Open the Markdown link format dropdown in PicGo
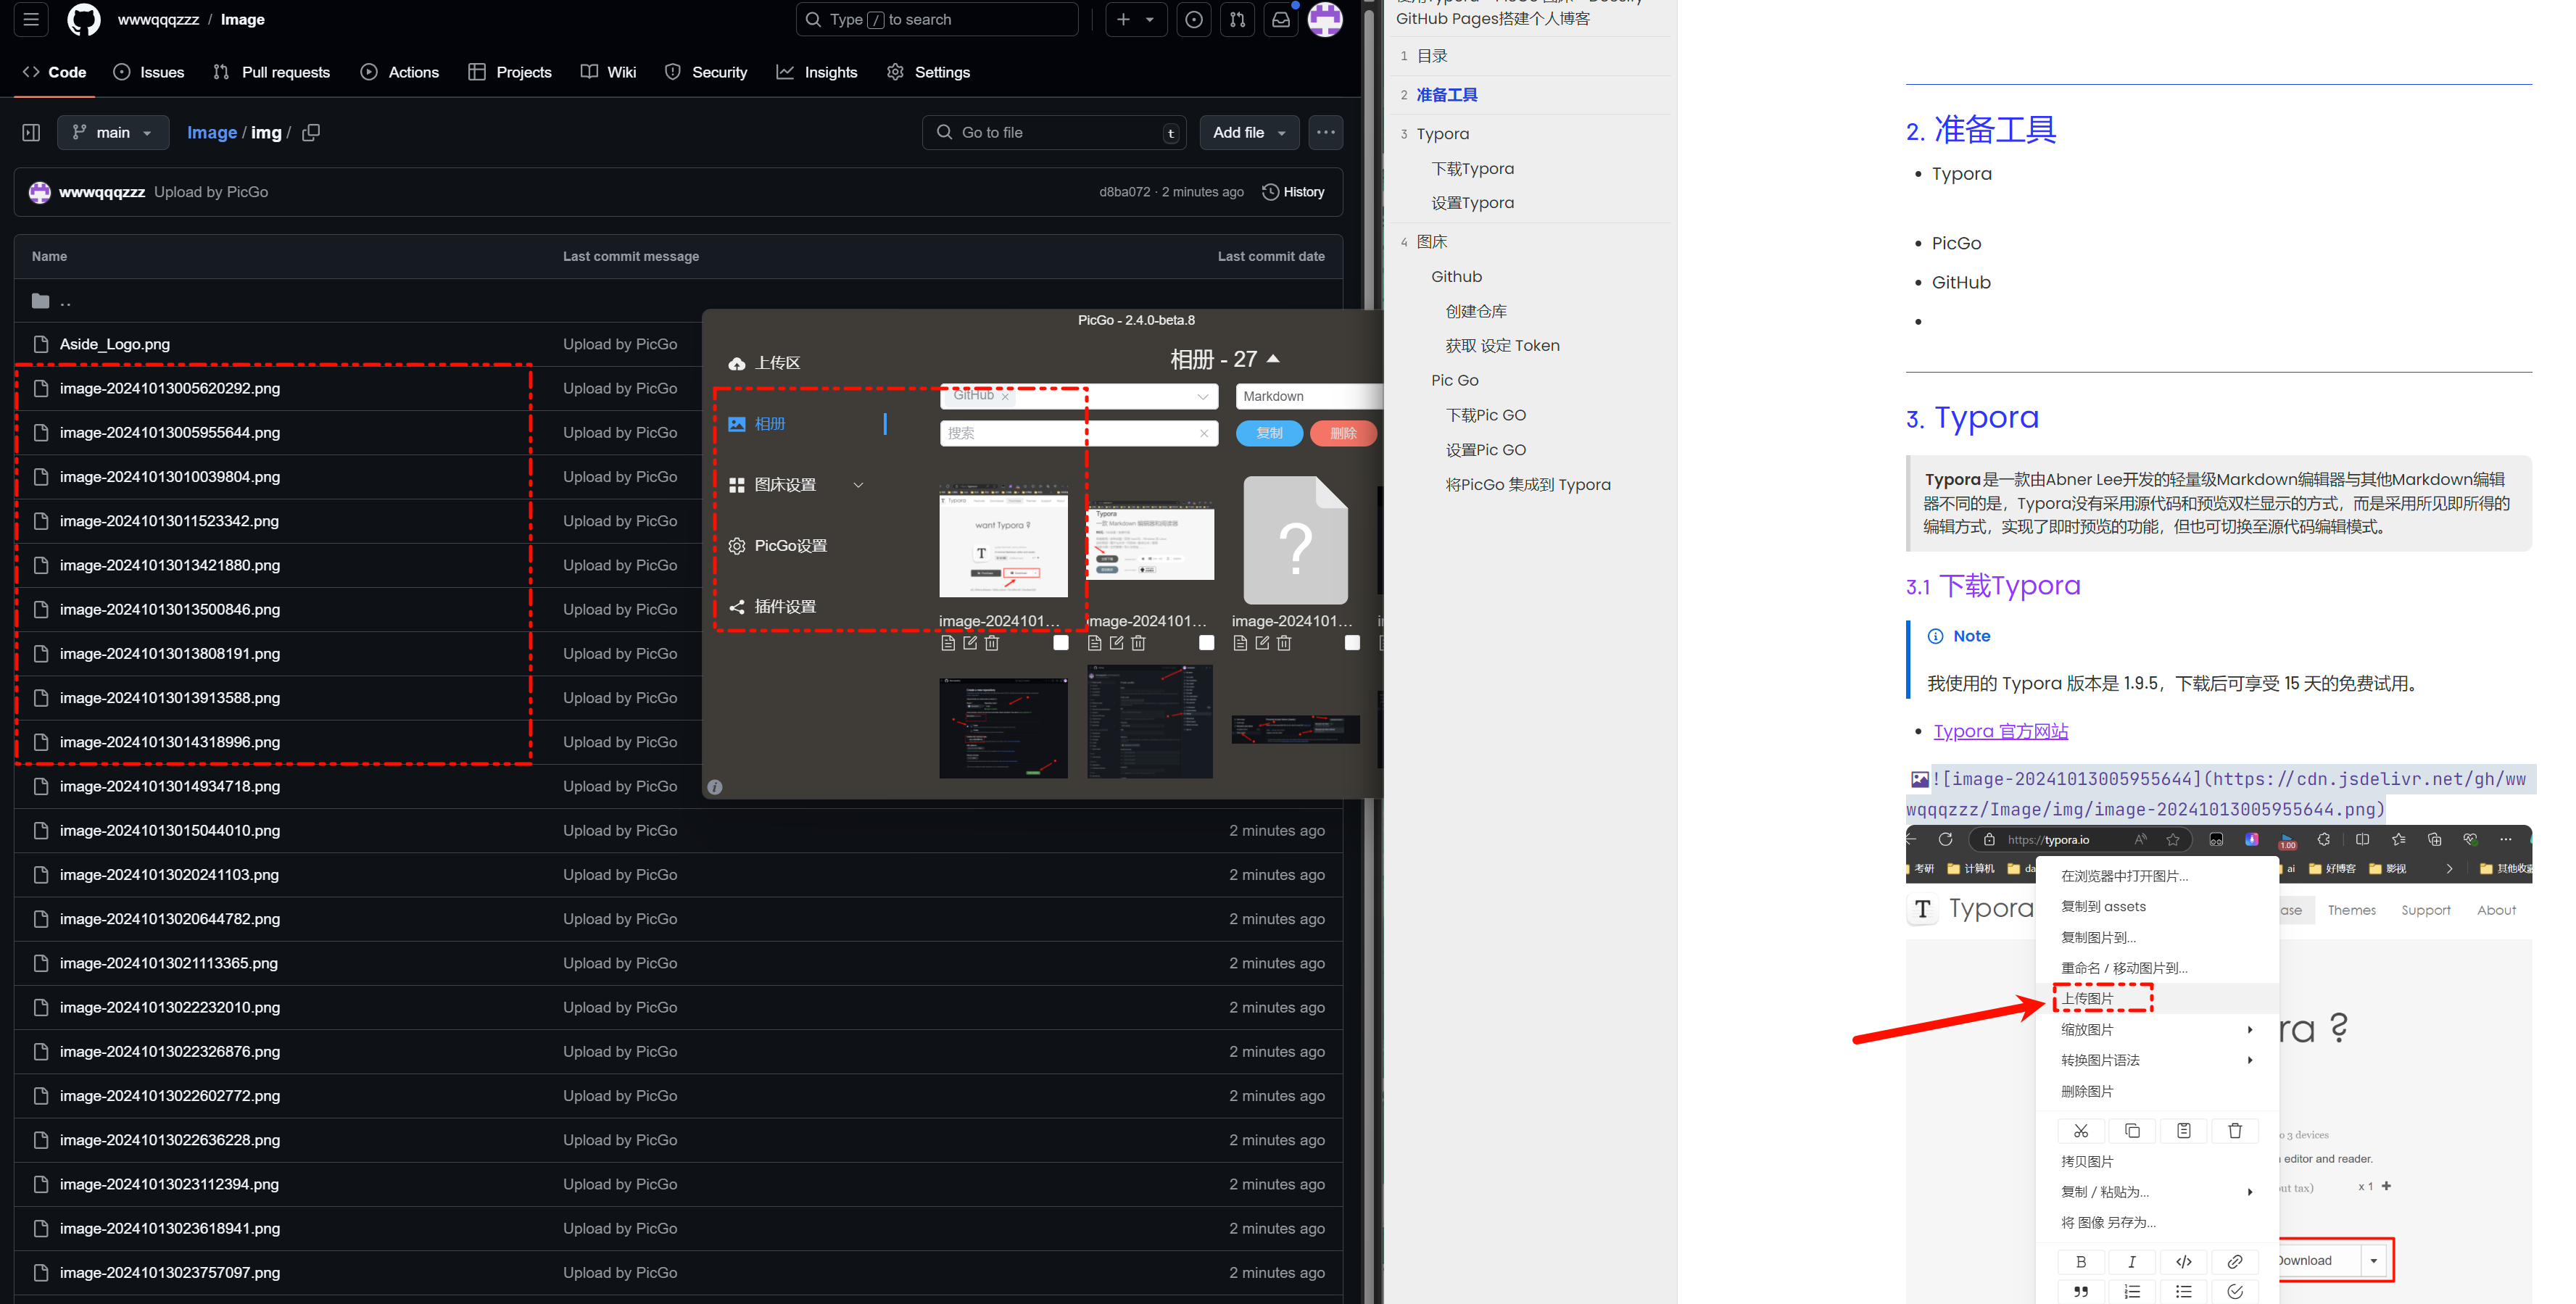2576x1304 pixels. [1309, 396]
